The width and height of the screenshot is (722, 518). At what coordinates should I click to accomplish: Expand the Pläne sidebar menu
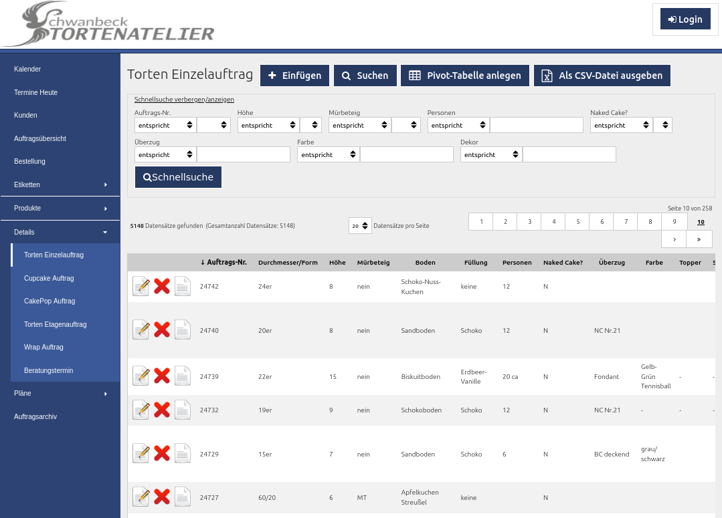60,393
